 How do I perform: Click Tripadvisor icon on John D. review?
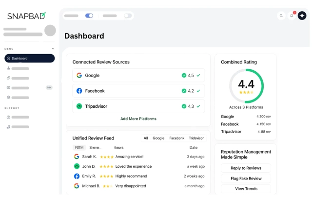coord(77,166)
